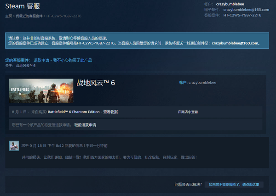Go to 主页 in the breadcrumb
276x196 pixels.
[8, 16]
